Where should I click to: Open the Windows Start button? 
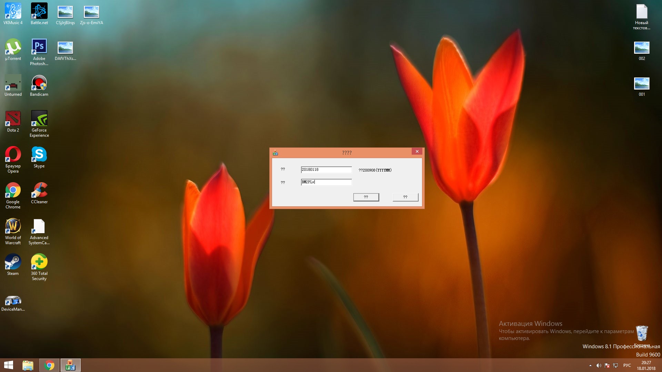point(9,365)
